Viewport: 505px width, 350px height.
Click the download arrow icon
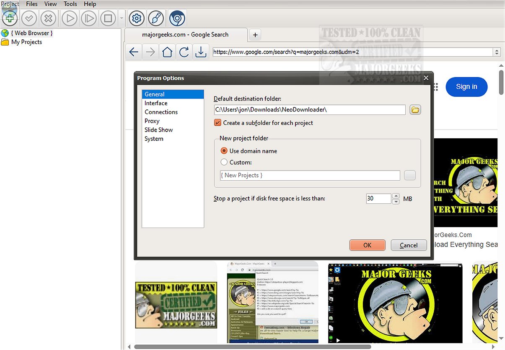[201, 52]
